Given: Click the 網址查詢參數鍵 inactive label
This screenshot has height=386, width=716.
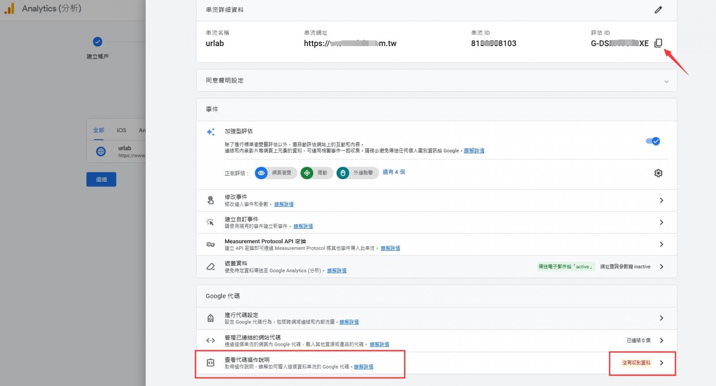Looking at the screenshot, I should click(625, 266).
